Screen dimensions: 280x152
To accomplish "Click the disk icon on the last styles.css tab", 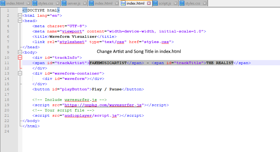I will (x=182, y=3).
